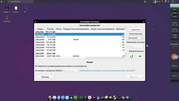Select the /dev/sda disk row
The image size is (179, 101).
80,32
